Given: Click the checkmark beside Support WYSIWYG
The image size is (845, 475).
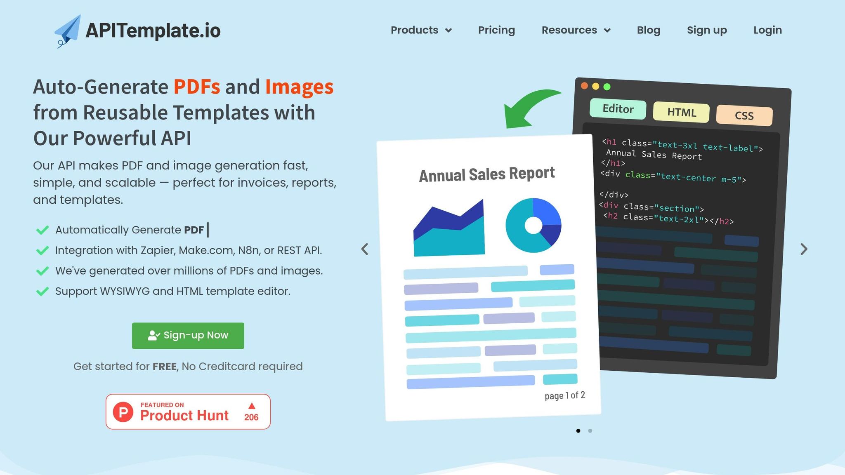Looking at the screenshot, I should tap(42, 292).
